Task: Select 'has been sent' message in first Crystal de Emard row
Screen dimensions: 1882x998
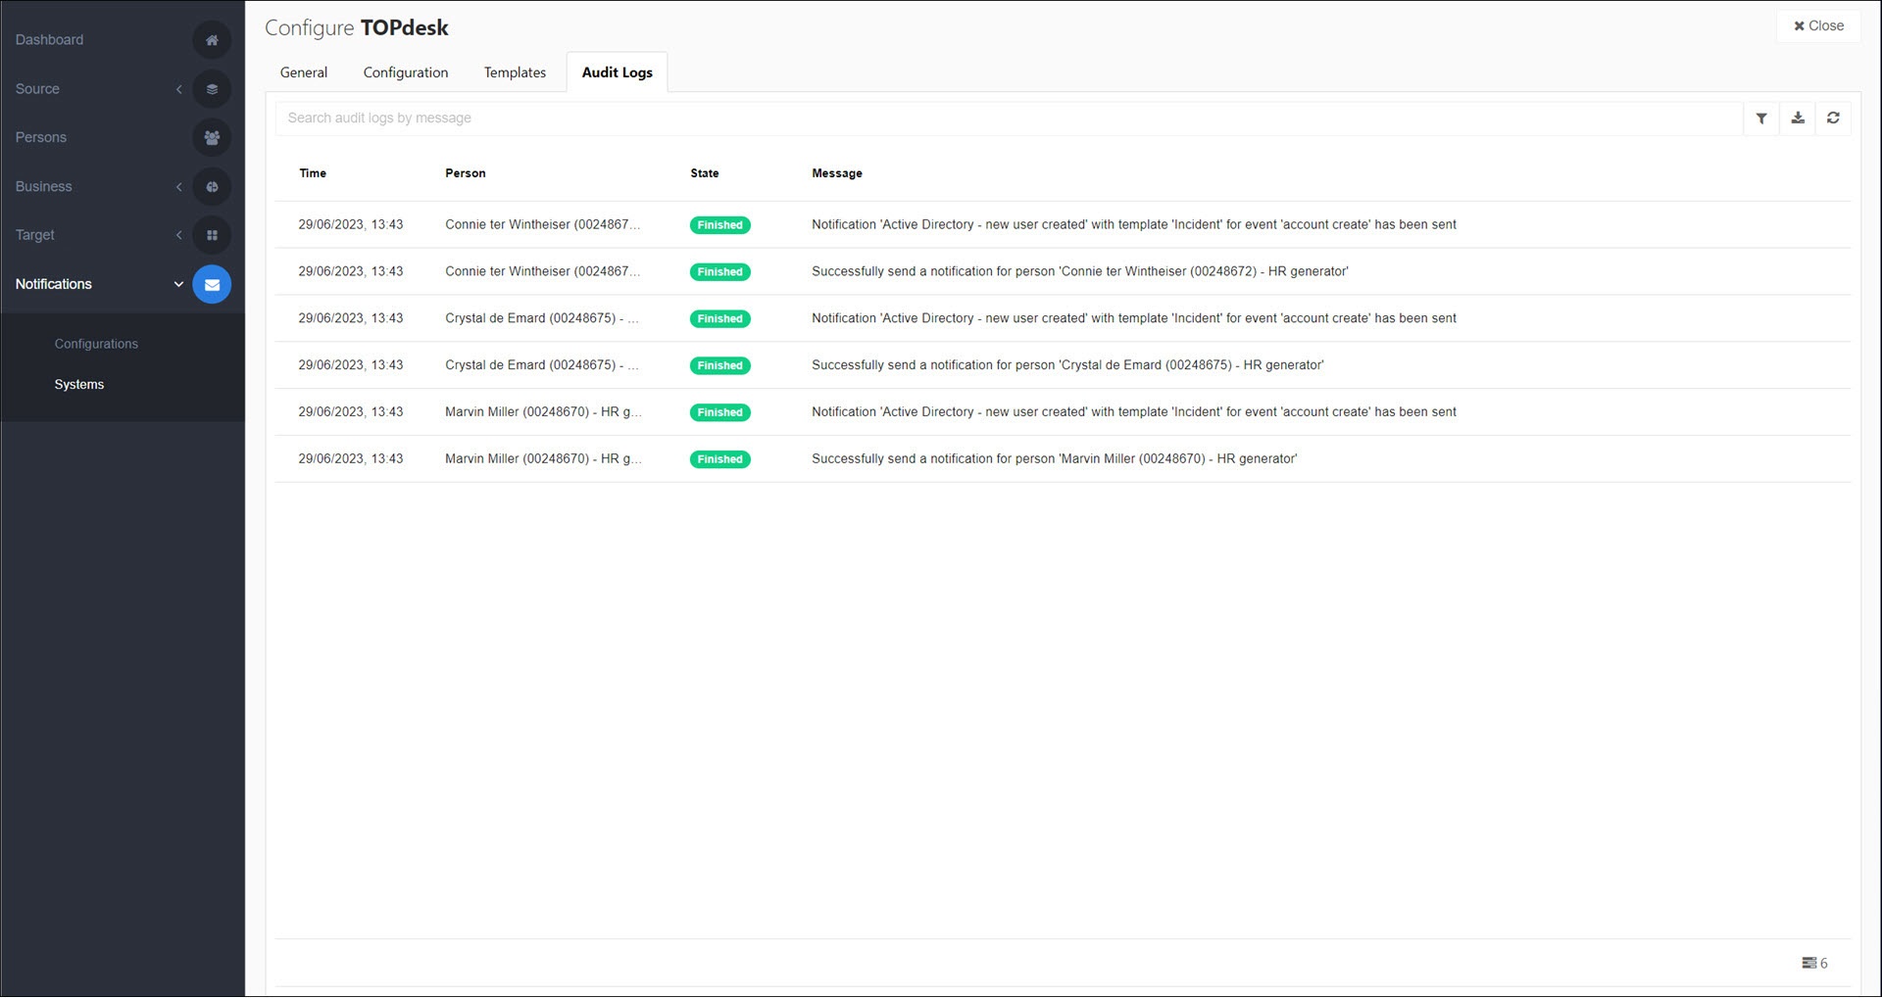Action: point(1134,319)
